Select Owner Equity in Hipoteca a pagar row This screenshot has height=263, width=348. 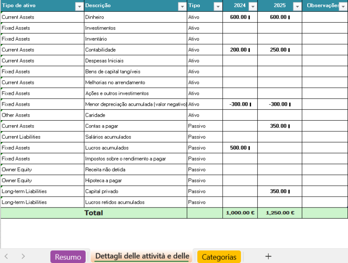point(43,180)
